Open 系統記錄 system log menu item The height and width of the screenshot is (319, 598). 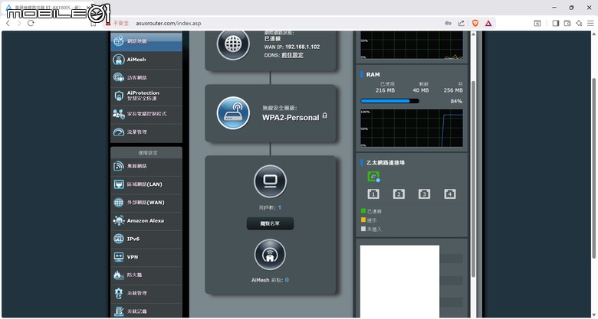point(146,311)
